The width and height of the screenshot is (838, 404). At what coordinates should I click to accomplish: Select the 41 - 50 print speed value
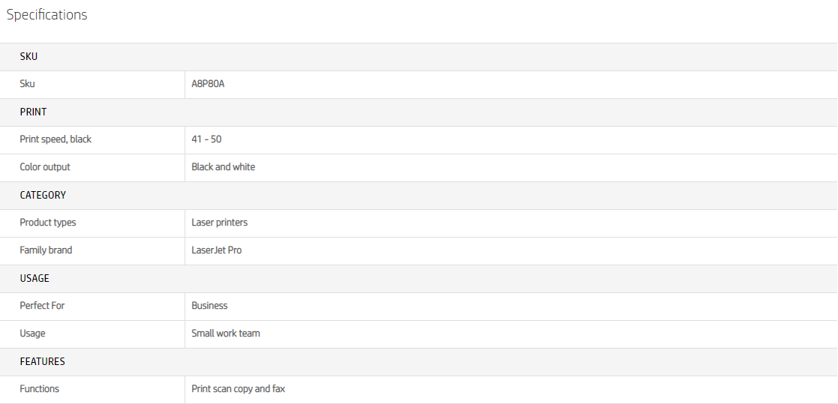click(x=206, y=139)
